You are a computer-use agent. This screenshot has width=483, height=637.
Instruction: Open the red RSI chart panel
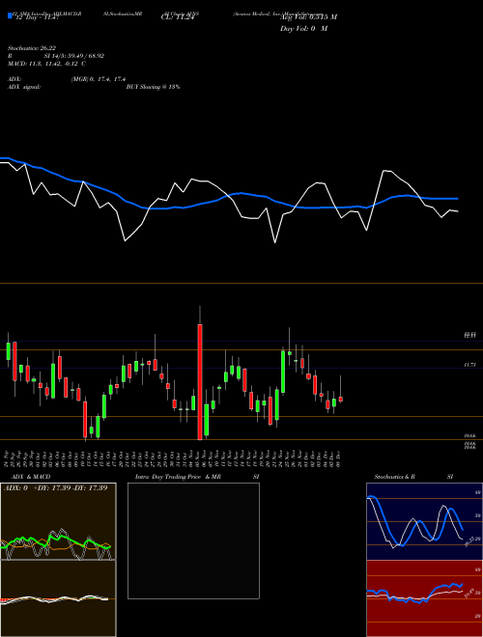tap(424, 598)
